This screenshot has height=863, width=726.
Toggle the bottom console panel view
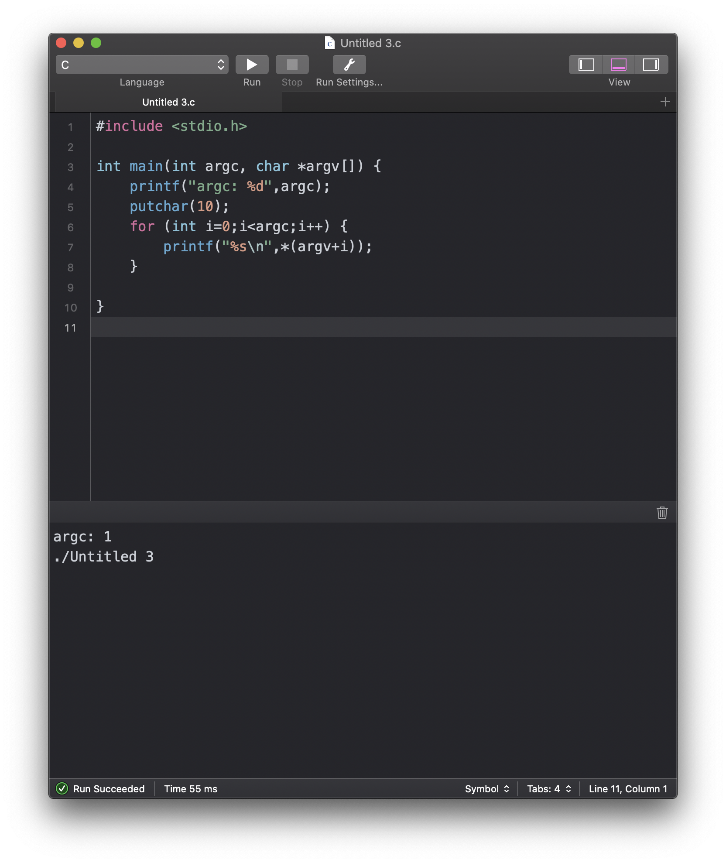(619, 65)
